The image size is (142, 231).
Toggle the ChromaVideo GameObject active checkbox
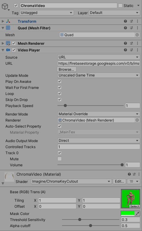click(16, 6)
